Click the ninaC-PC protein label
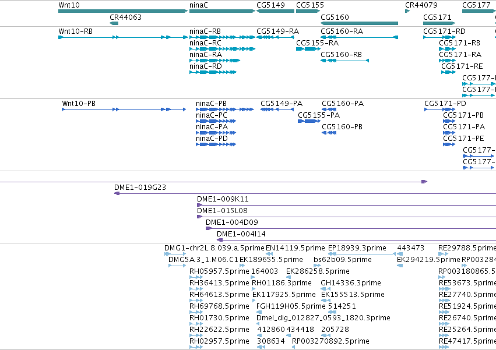 point(212,115)
